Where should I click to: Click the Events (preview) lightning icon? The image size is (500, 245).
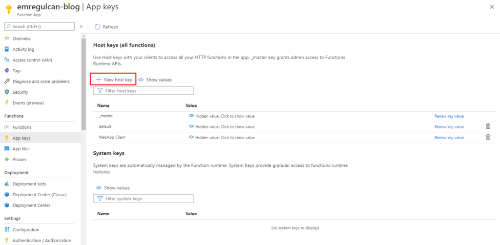click(7, 102)
